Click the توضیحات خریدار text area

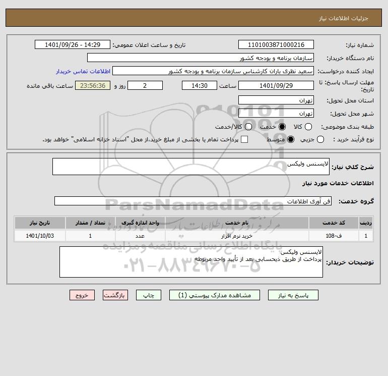[191, 262]
